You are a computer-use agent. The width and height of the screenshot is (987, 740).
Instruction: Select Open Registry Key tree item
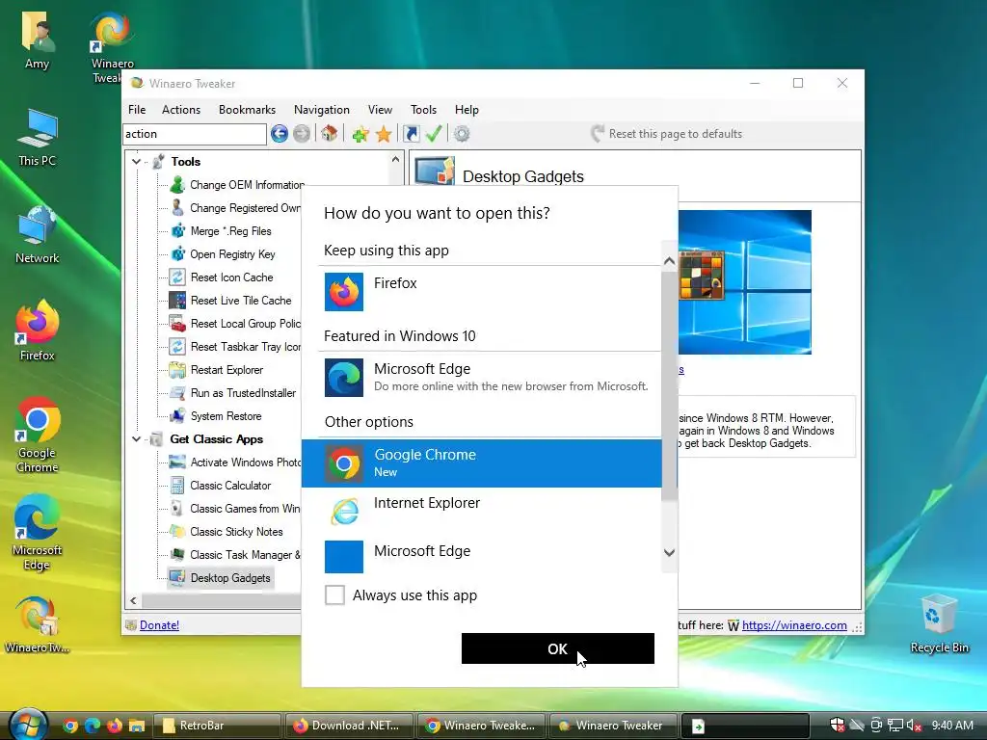223,254
